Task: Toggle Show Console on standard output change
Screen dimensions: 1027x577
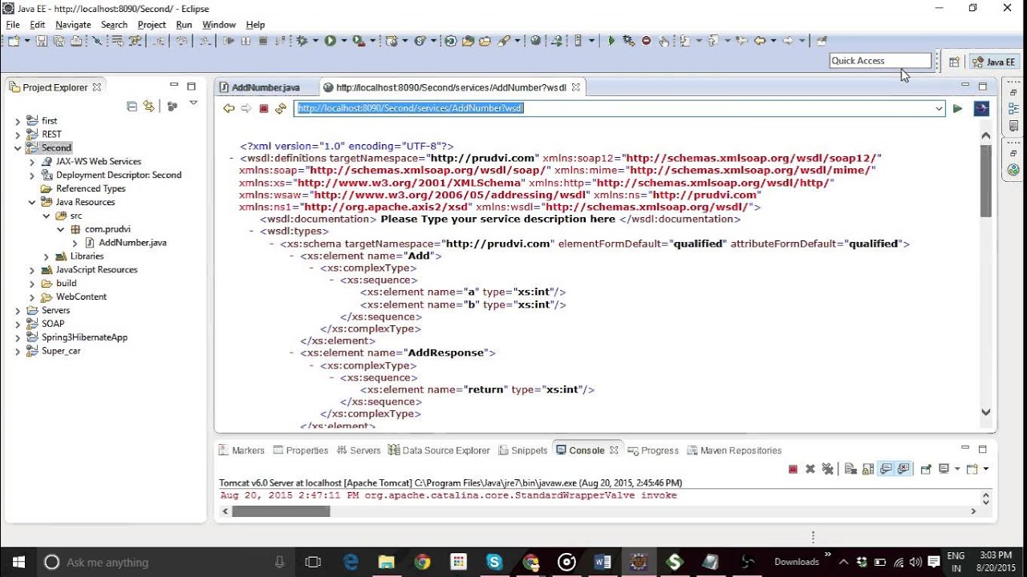Action: [886, 469]
